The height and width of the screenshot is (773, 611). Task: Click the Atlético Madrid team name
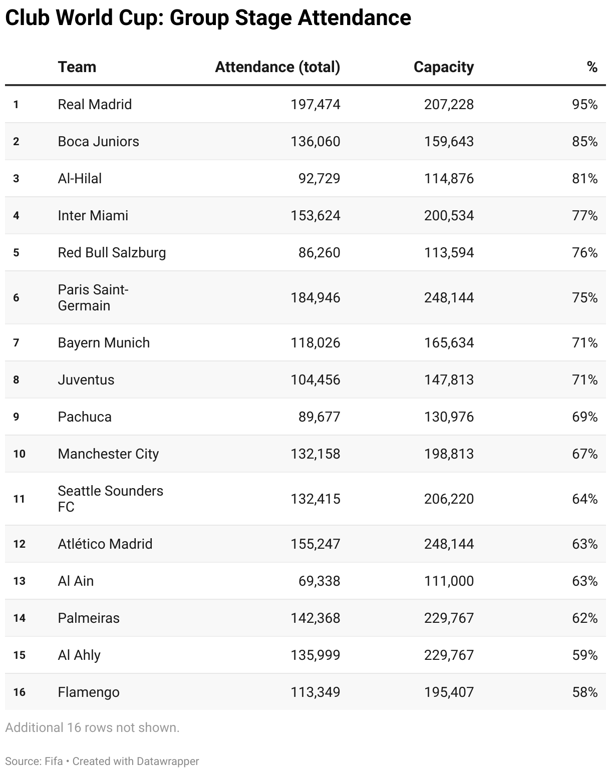105,544
